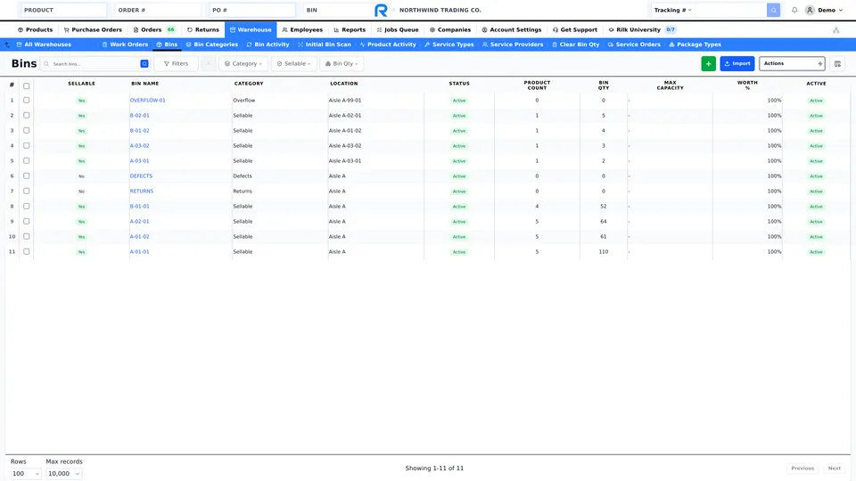Open Service Orders subtab
Viewport: 856px width, 481px height.
coord(634,45)
